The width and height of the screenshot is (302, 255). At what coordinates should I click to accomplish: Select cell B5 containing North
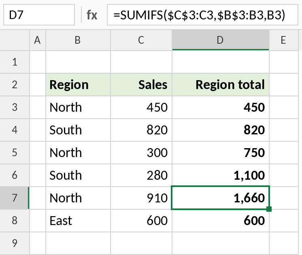click(78, 153)
